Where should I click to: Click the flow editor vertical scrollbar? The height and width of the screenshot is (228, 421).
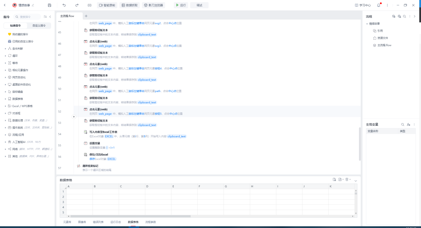point(360,144)
